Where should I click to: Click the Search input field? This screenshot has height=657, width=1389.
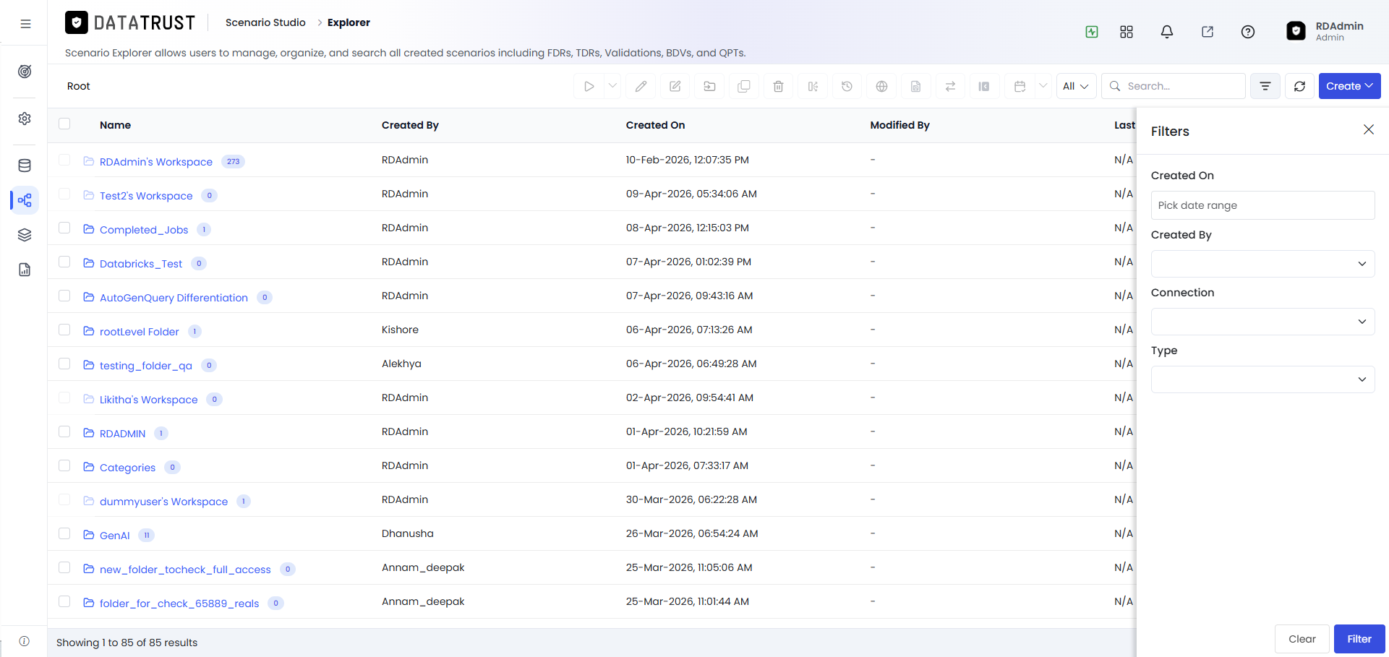click(1174, 86)
